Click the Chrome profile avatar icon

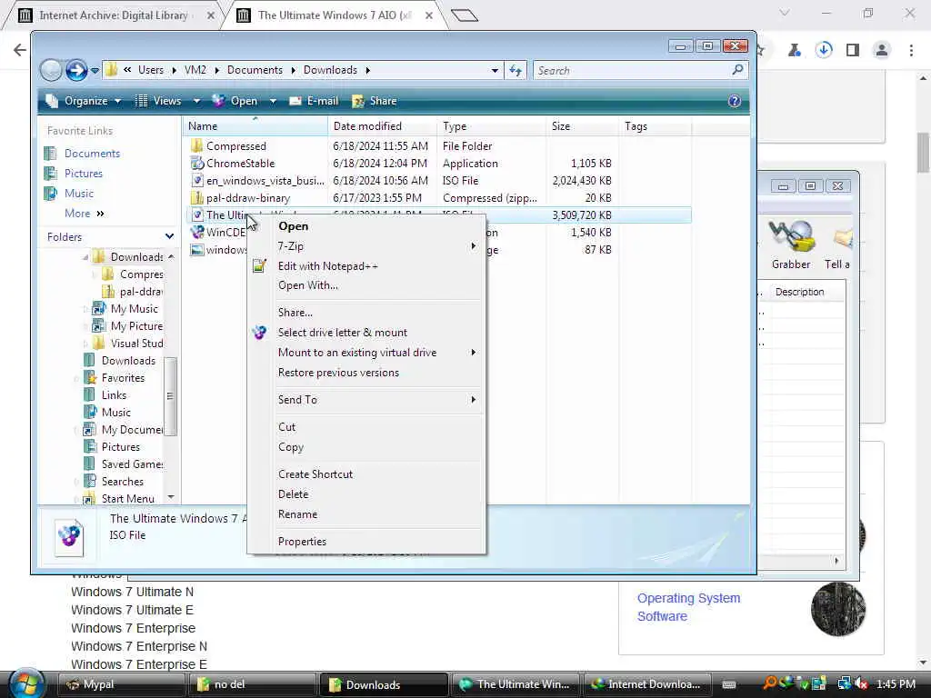coord(882,50)
